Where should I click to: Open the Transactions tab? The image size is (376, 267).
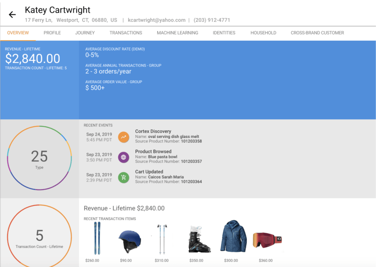(126, 33)
